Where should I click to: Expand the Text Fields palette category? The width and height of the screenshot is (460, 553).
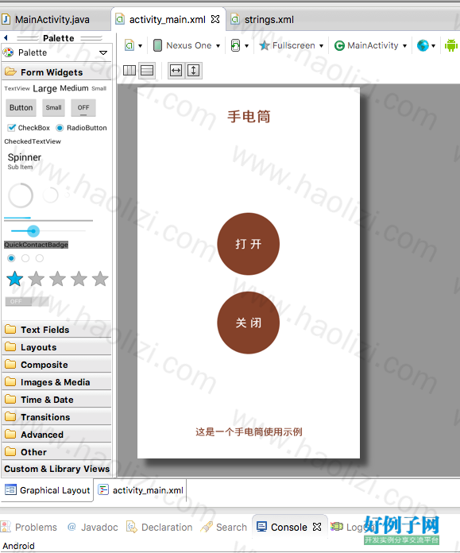coord(56,330)
